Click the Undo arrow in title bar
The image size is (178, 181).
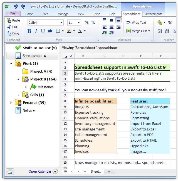[x=16, y=6]
